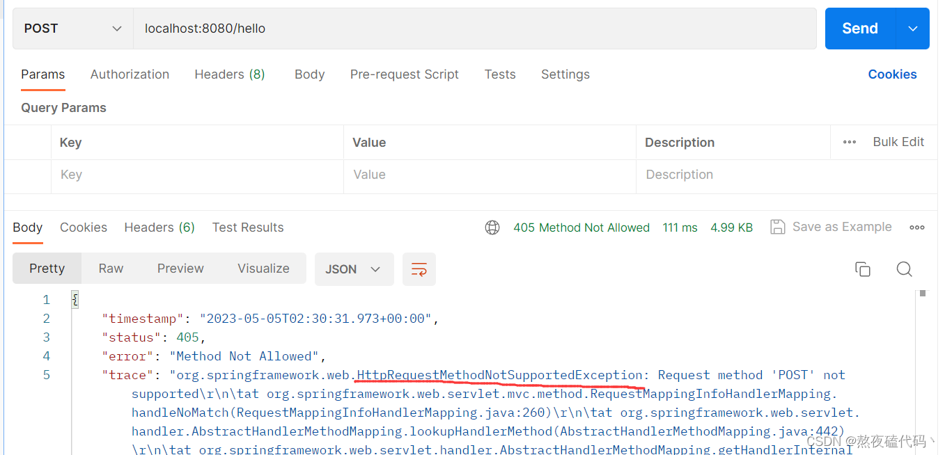
Task: Open the Tests tab
Action: click(500, 74)
